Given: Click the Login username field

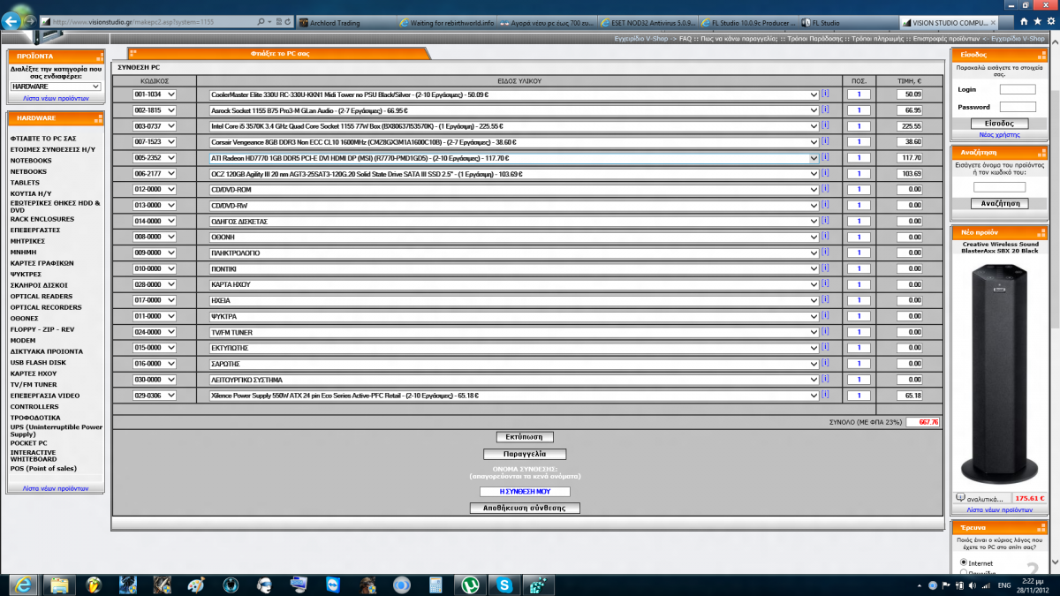Looking at the screenshot, I should pyautogui.click(x=1018, y=89).
